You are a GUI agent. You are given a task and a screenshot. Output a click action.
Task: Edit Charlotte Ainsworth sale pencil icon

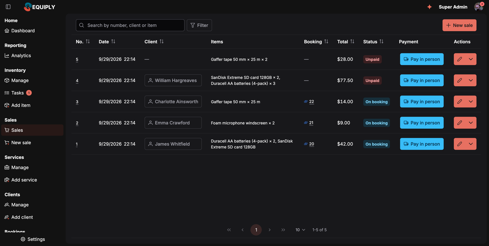(460, 102)
